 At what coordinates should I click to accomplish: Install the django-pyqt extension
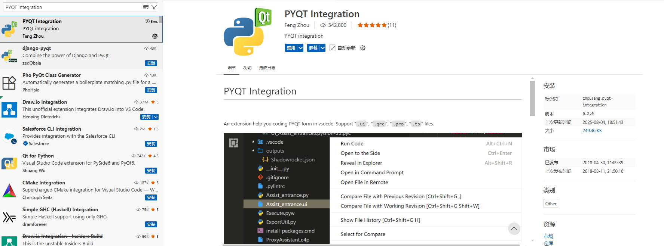tap(151, 63)
